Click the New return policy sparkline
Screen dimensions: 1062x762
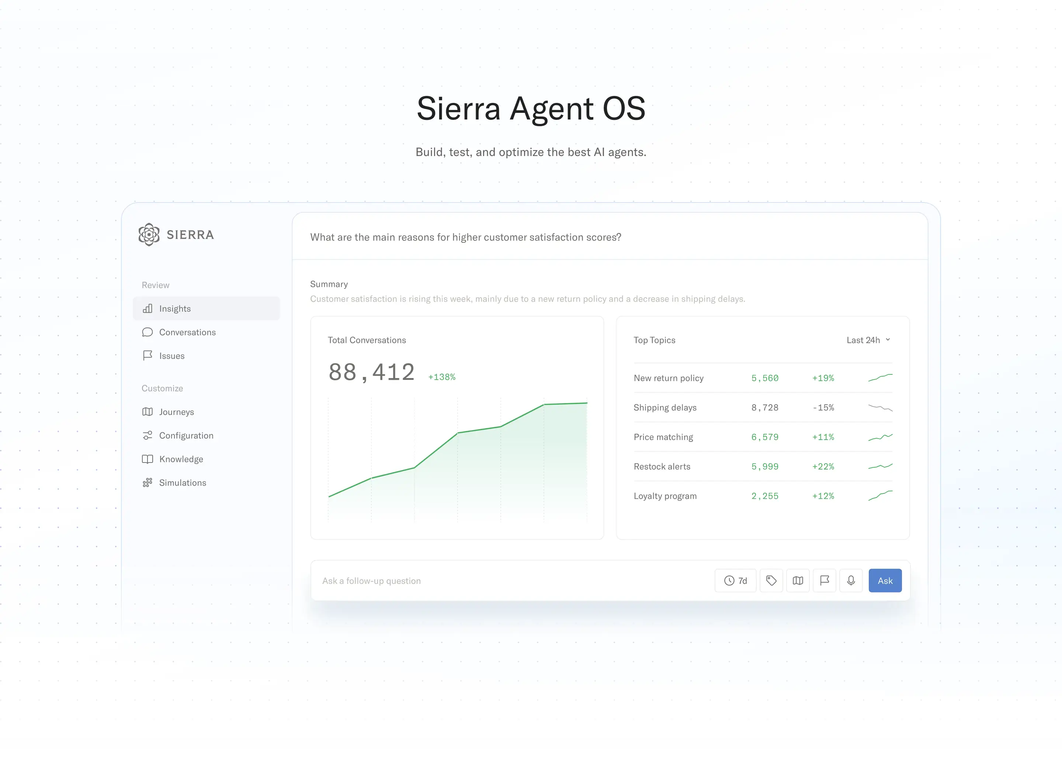[880, 377]
